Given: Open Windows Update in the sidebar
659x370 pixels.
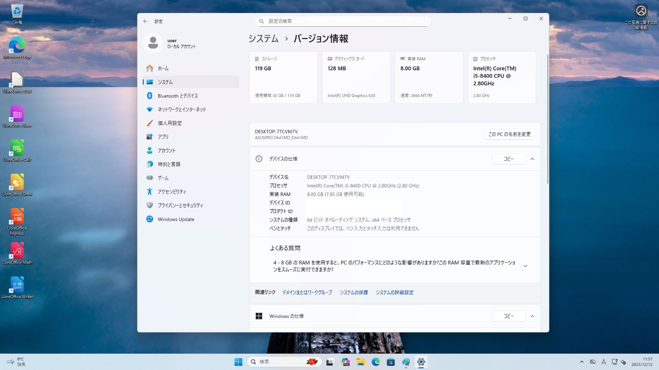Looking at the screenshot, I should [x=176, y=219].
